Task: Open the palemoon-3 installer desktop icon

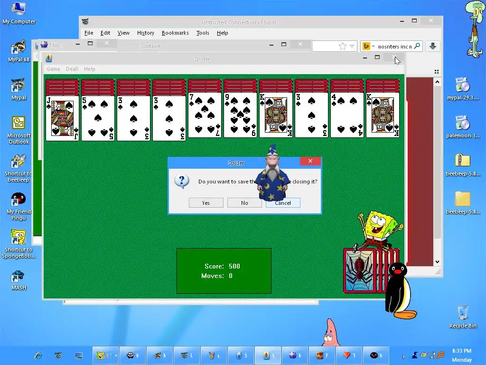Action: (x=463, y=127)
